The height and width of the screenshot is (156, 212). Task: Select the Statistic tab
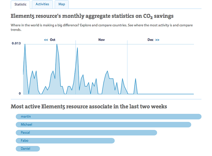click(x=20, y=5)
